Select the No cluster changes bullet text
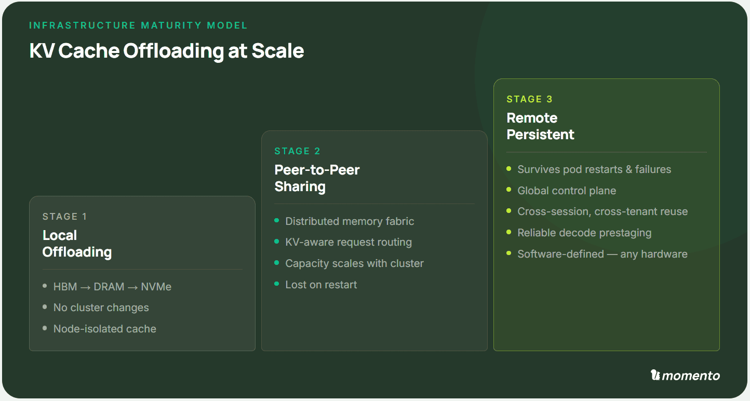 click(101, 308)
